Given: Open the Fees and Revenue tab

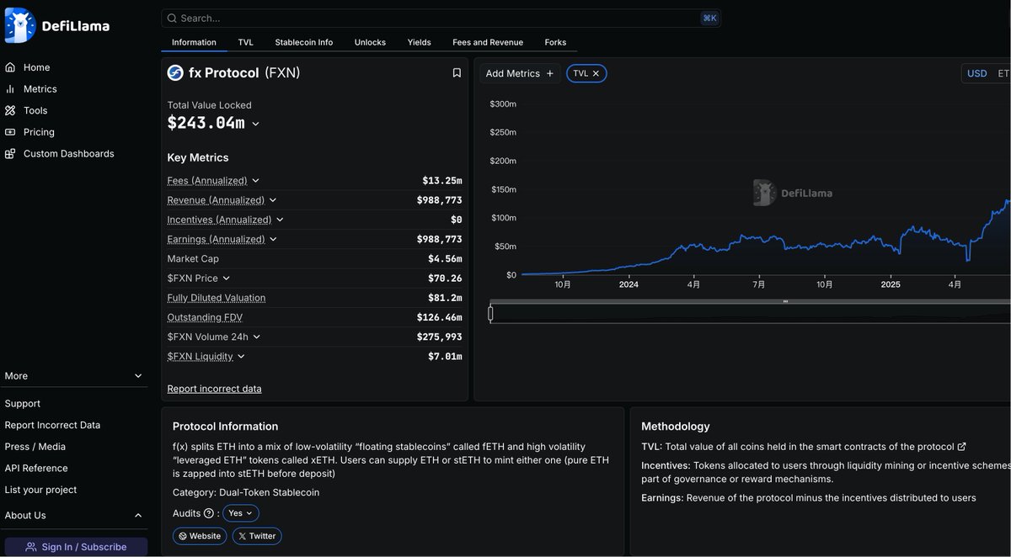Looking at the screenshot, I should click(487, 42).
